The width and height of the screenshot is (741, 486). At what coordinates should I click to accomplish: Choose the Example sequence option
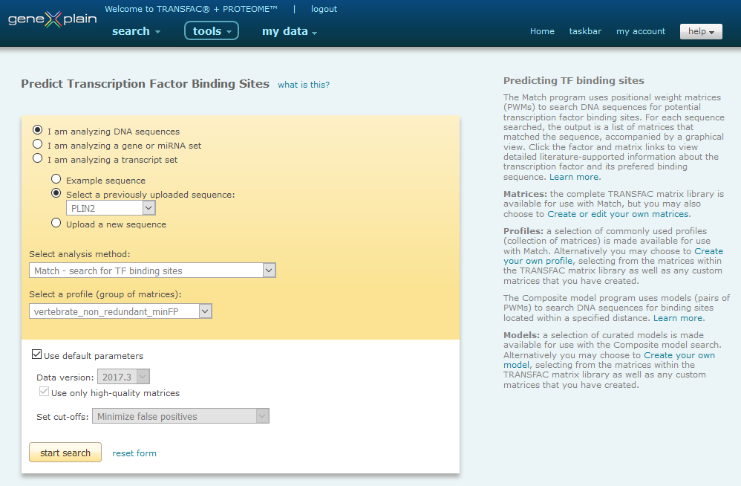click(x=56, y=179)
